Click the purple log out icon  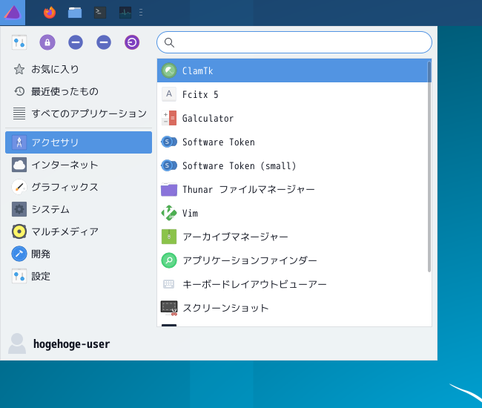pyautogui.click(x=132, y=42)
